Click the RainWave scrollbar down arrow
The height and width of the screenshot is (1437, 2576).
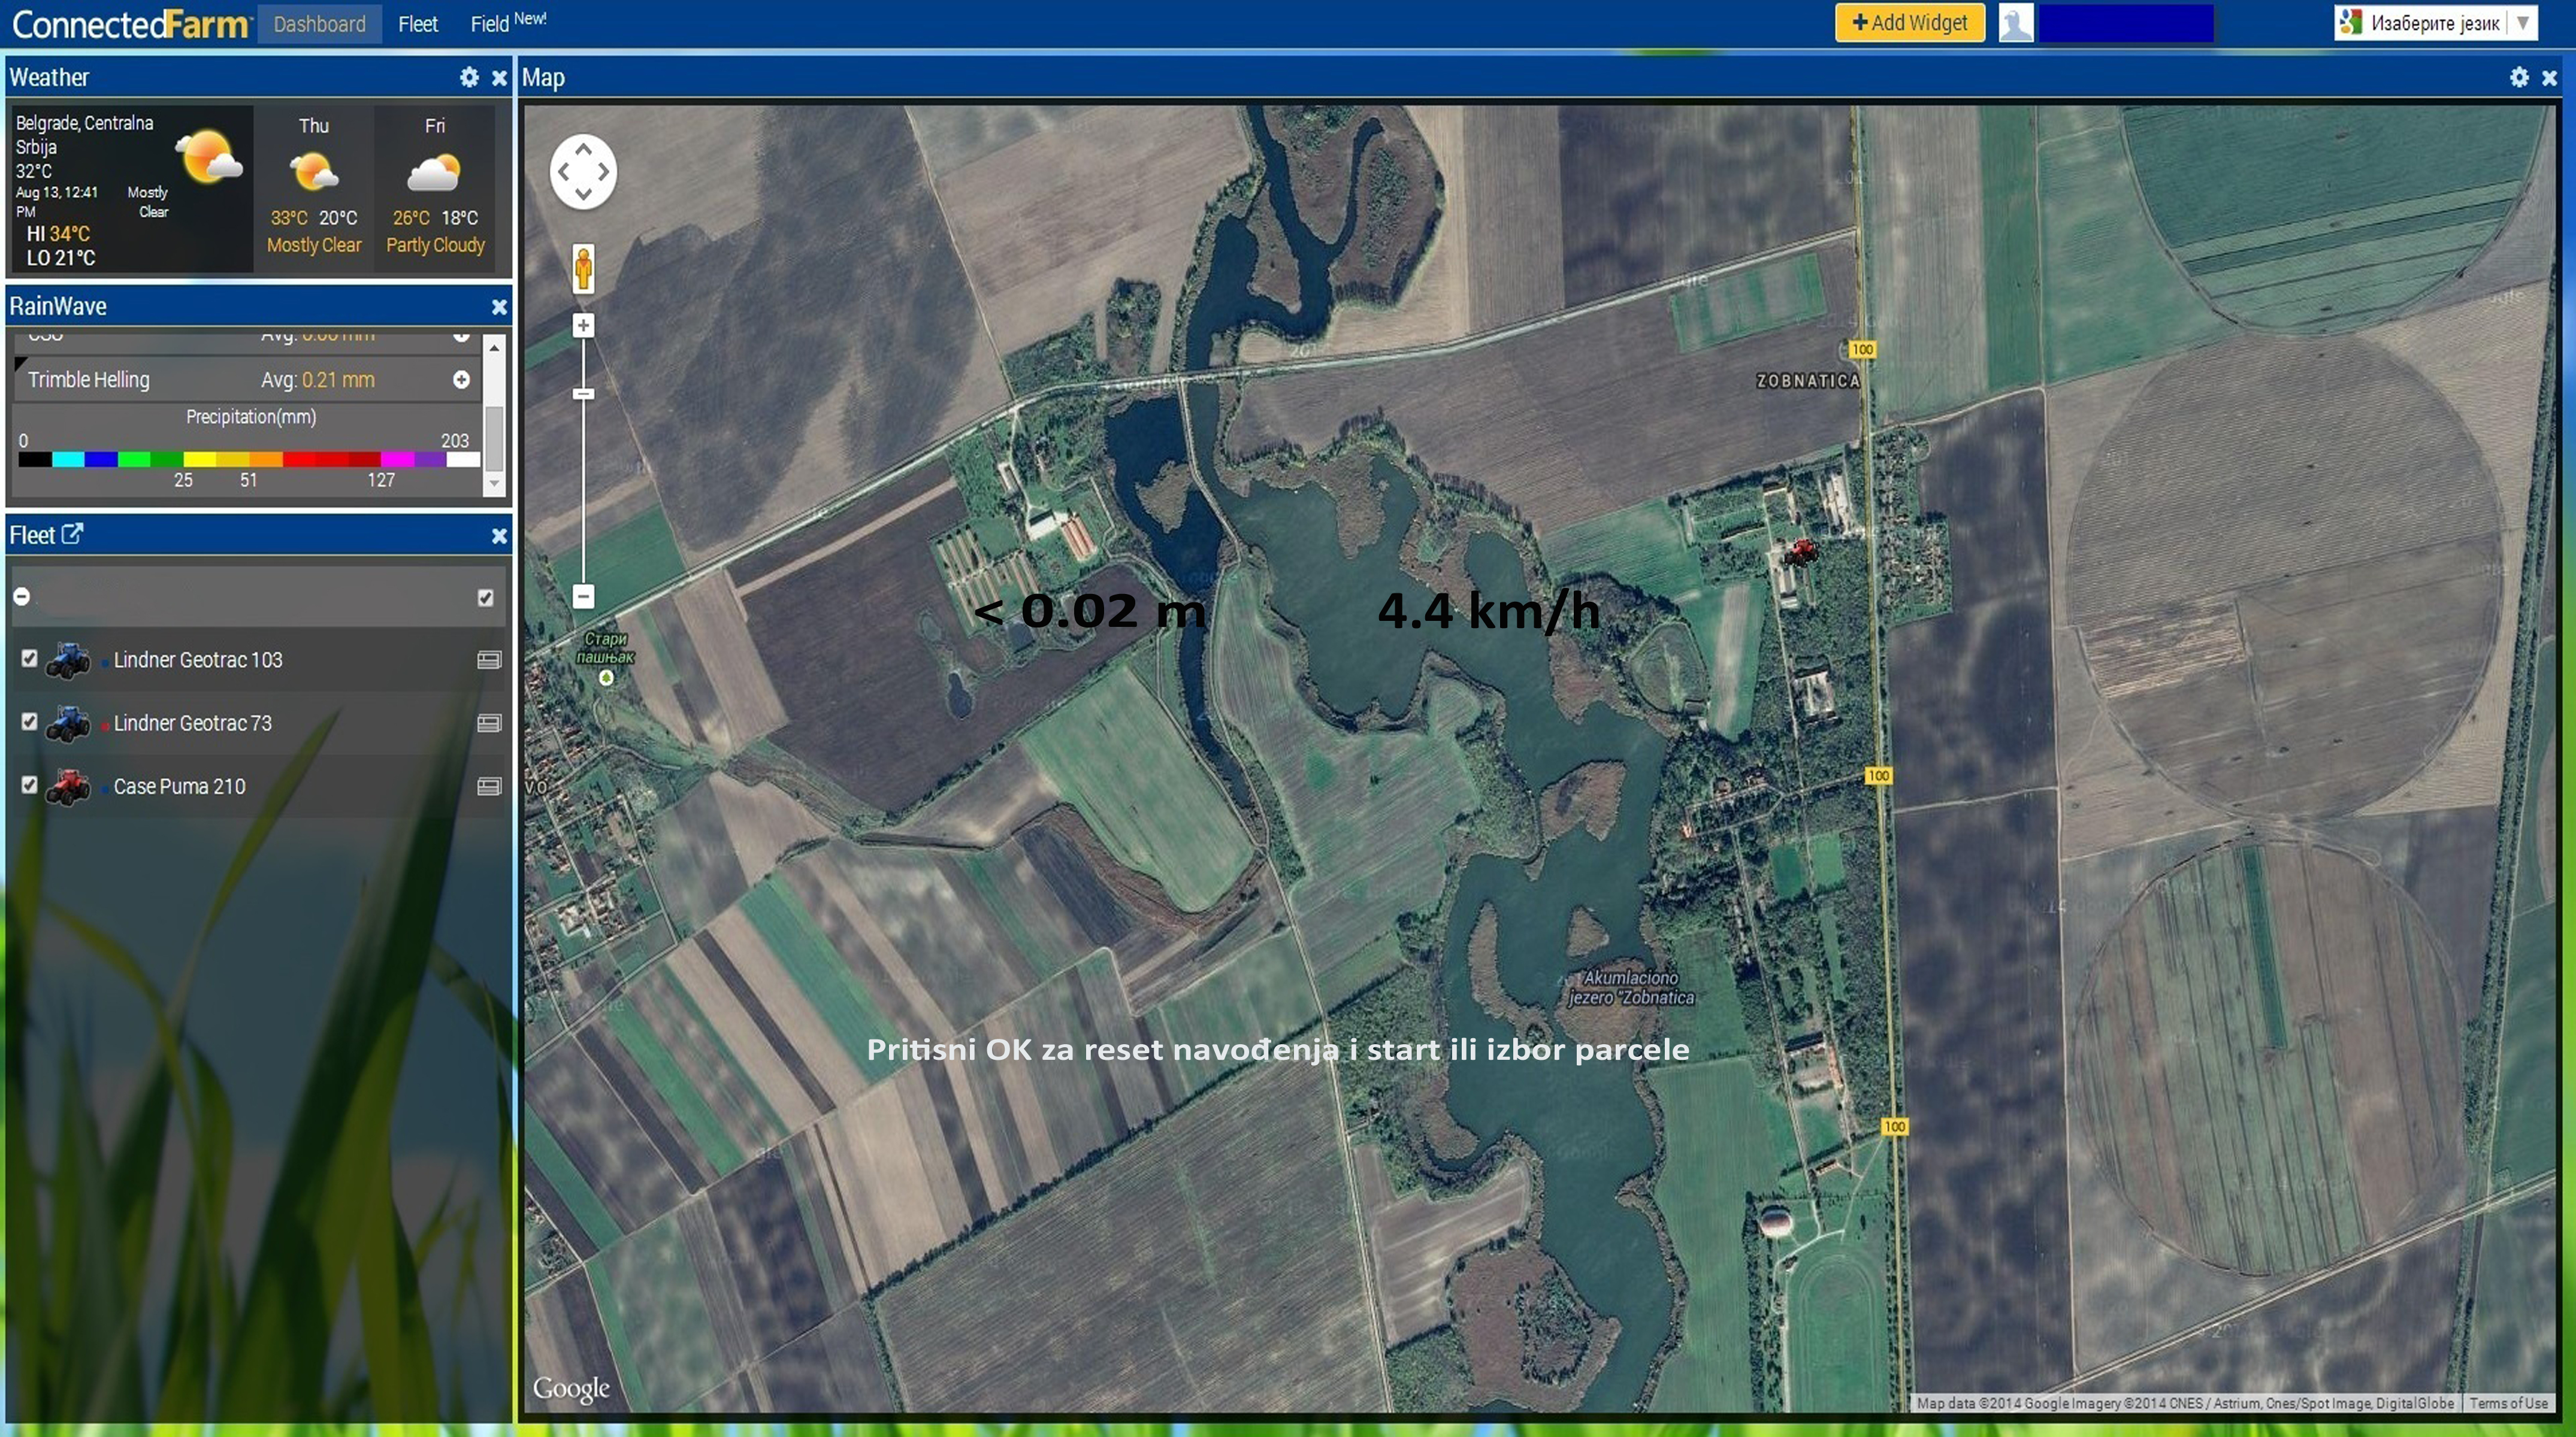click(x=493, y=484)
